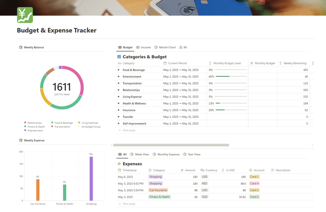
Task: Click the Relationships legend swatch
Action: tap(25, 122)
